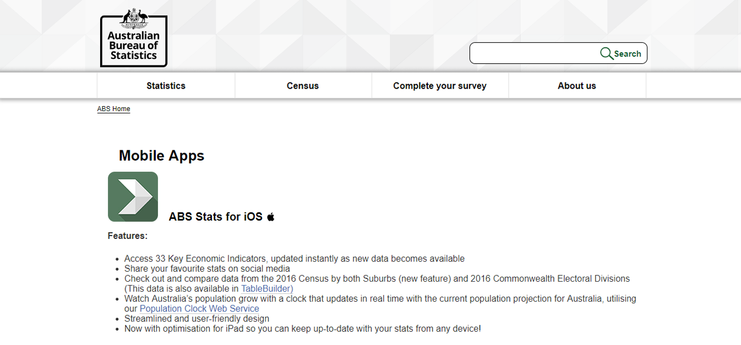The image size is (741, 345).
Task: Click the magnifier Search button
Action: coord(620,53)
